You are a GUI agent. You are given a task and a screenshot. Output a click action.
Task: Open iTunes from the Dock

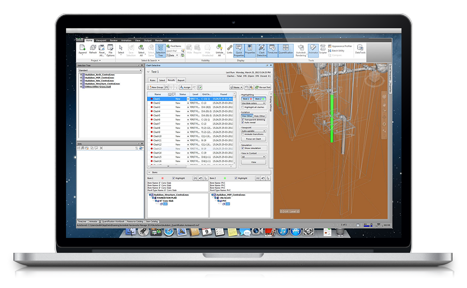pyautogui.click(x=283, y=232)
